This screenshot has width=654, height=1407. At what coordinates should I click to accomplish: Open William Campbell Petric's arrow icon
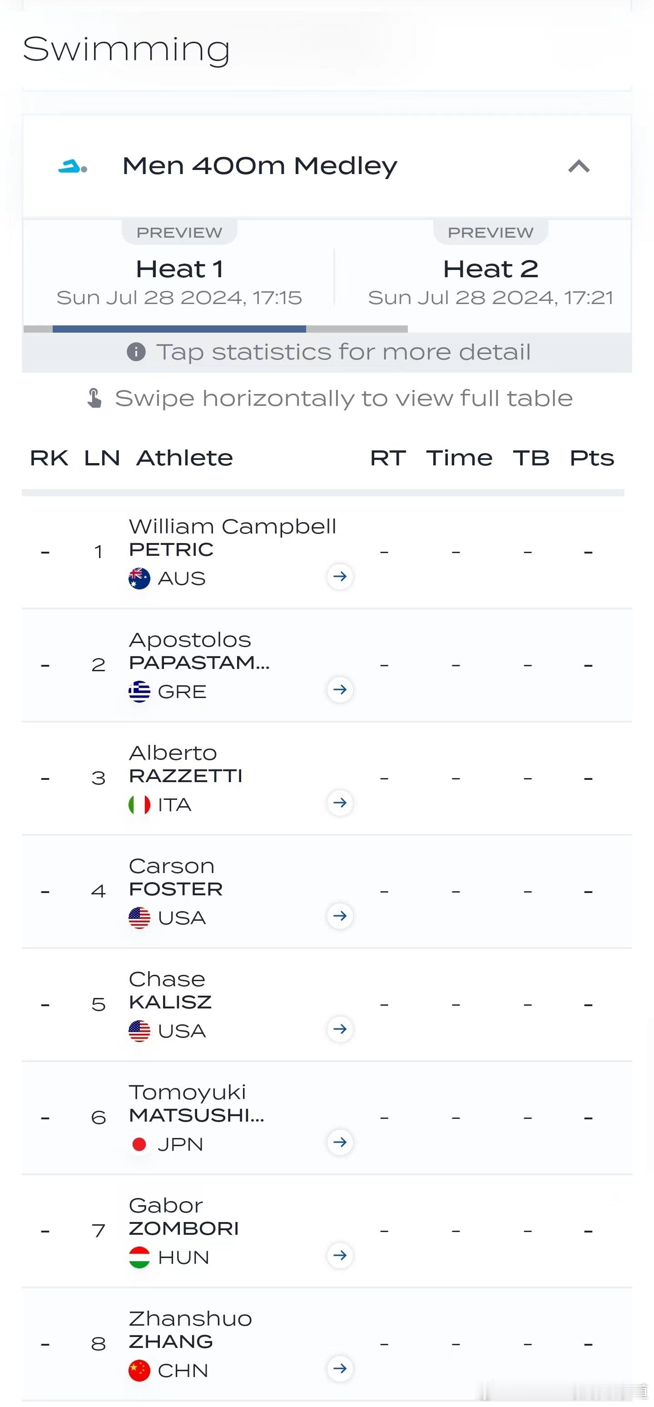coord(340,576)
